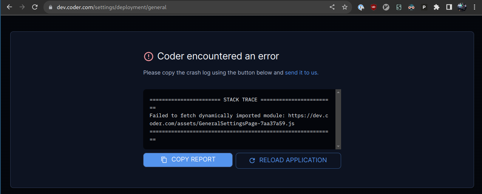Open the black P extension icon
Screen dimensions: 482x194
[424, 7]
